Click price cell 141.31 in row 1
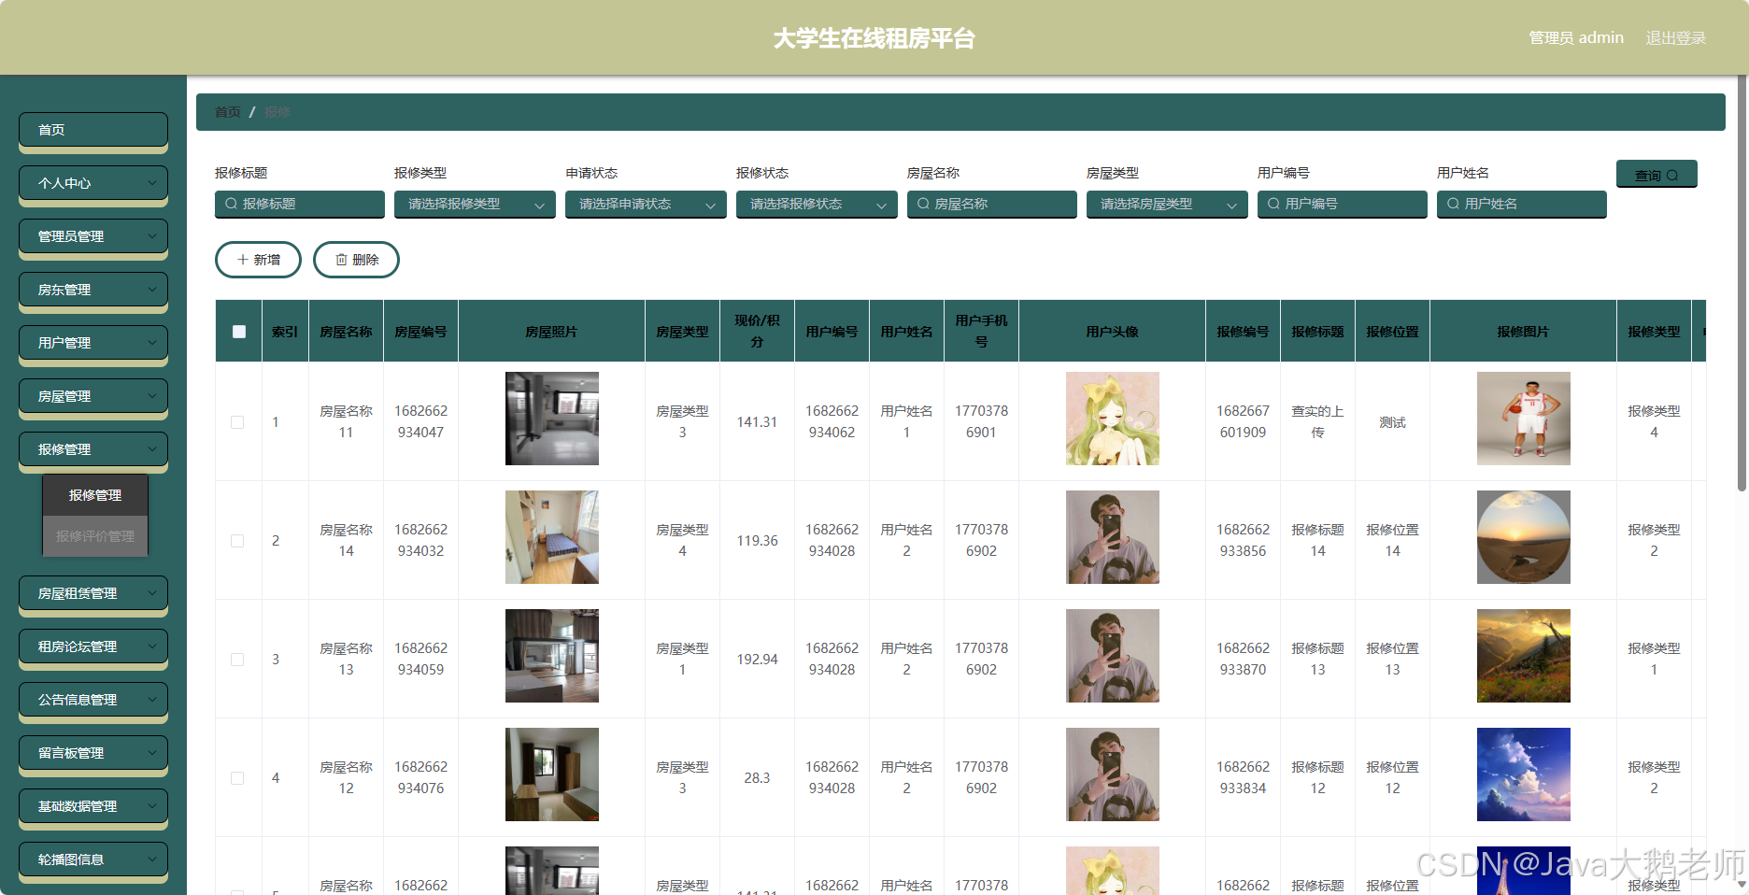Viewport: 1749px width, 895px height. pos(757,422)
